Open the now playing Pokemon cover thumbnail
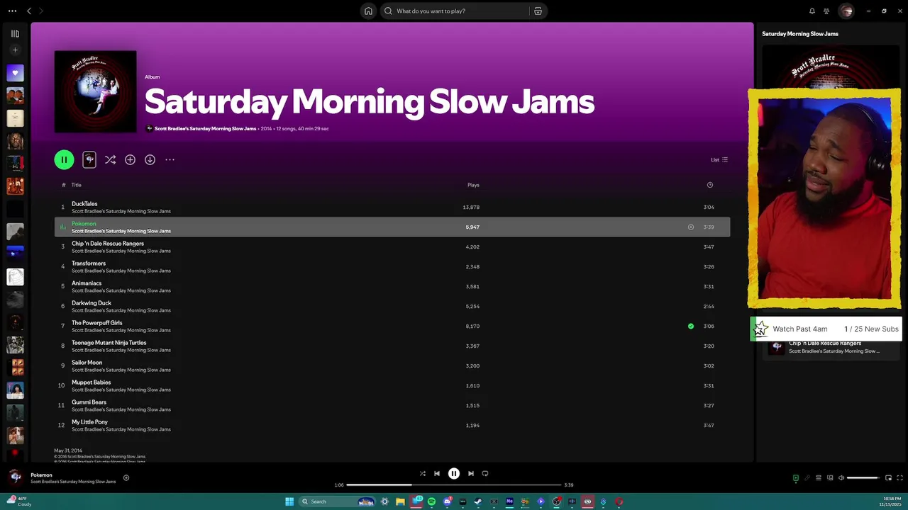Viewport: 908px width, 510px height. [15, 478]
